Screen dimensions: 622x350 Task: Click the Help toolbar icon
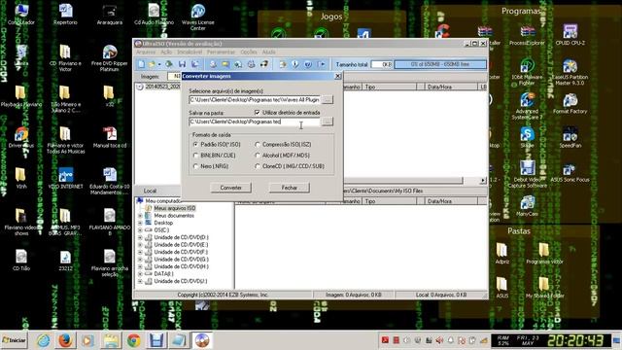coord(308,64)
